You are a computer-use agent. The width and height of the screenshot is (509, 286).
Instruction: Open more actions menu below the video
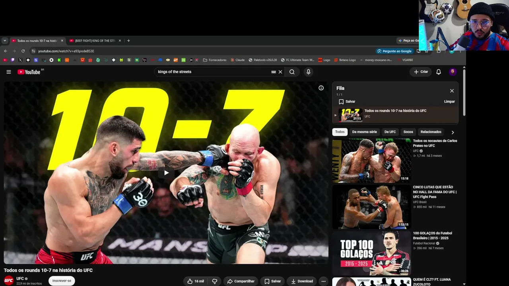click(323, 281)
